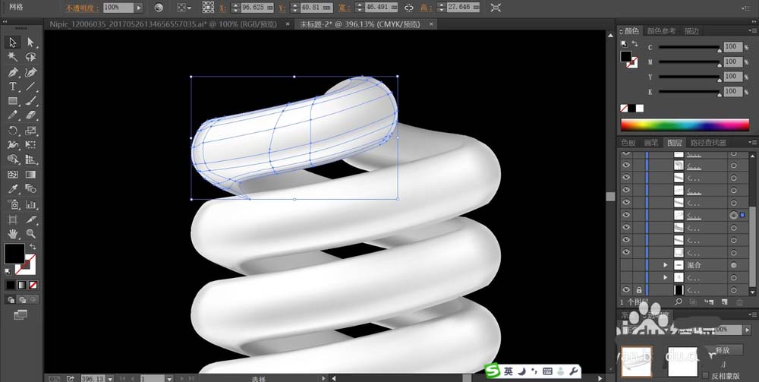Switch to the 色板 panel tab
Screen dimensions: 759x382
pyautogui.click(x=628, y=142)
